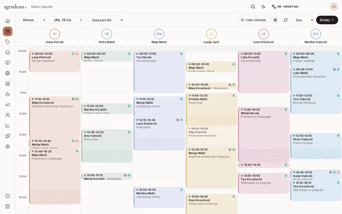Open cancelled Filip Petrović appointment

[x=211, y=136]
